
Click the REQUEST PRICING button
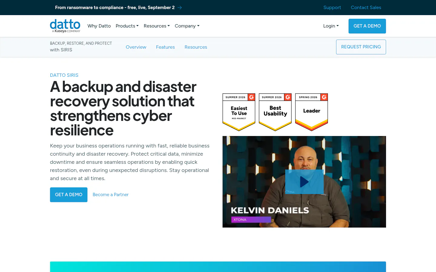pyautogui.click(x=361, y=47)
